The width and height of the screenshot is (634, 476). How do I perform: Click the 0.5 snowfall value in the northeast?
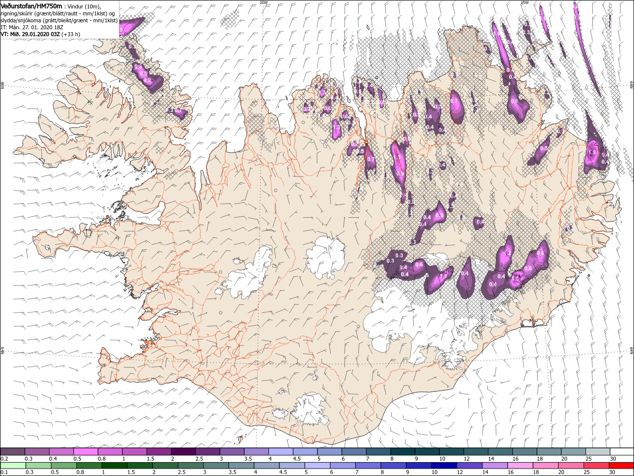[x=544, y=148]
